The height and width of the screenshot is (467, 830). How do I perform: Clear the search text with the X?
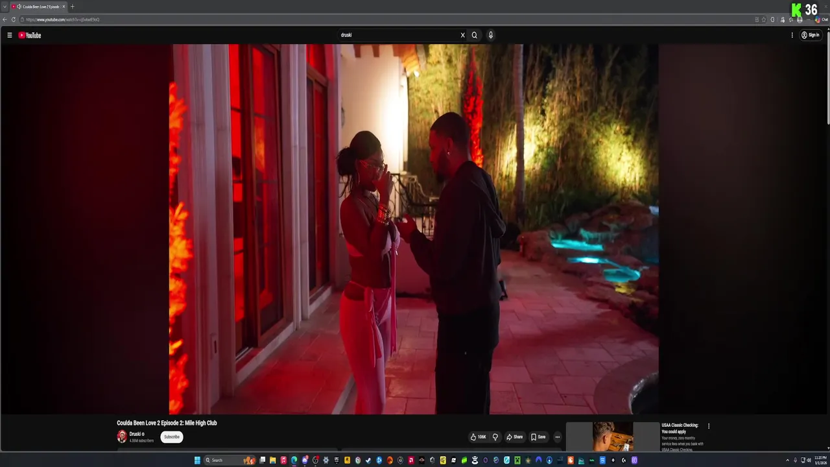point(462,35)
